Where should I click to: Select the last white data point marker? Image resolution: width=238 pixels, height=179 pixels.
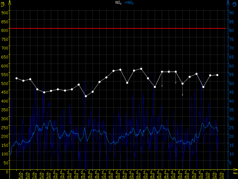pyautogui.click(x=217, y=75)
